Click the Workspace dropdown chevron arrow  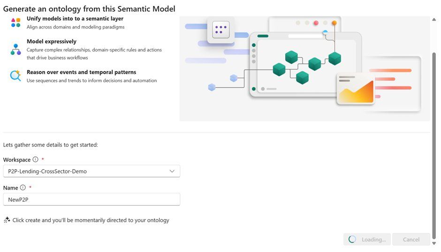172,171
